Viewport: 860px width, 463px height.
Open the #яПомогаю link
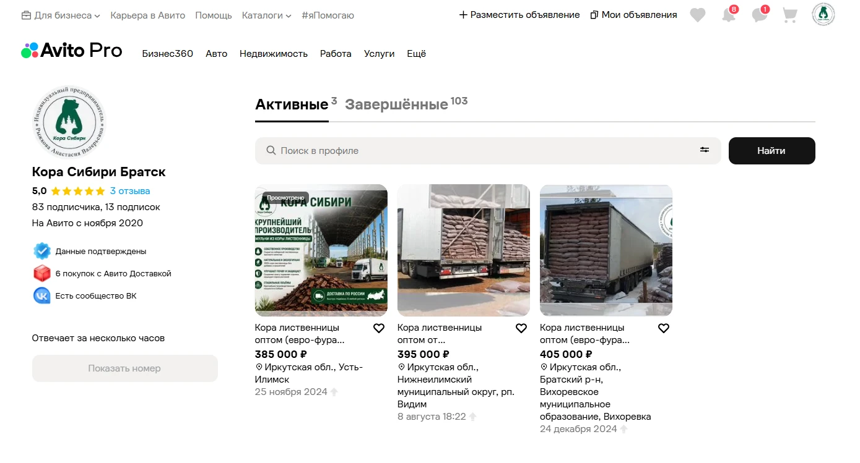point(328,15)
